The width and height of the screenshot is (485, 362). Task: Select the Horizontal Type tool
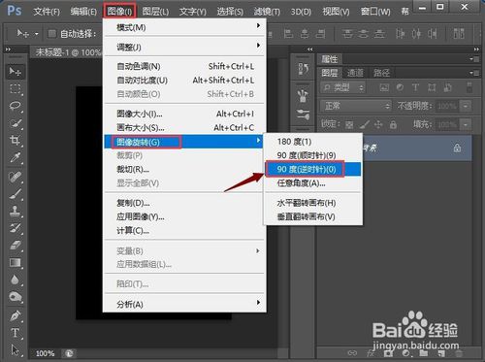15,333
